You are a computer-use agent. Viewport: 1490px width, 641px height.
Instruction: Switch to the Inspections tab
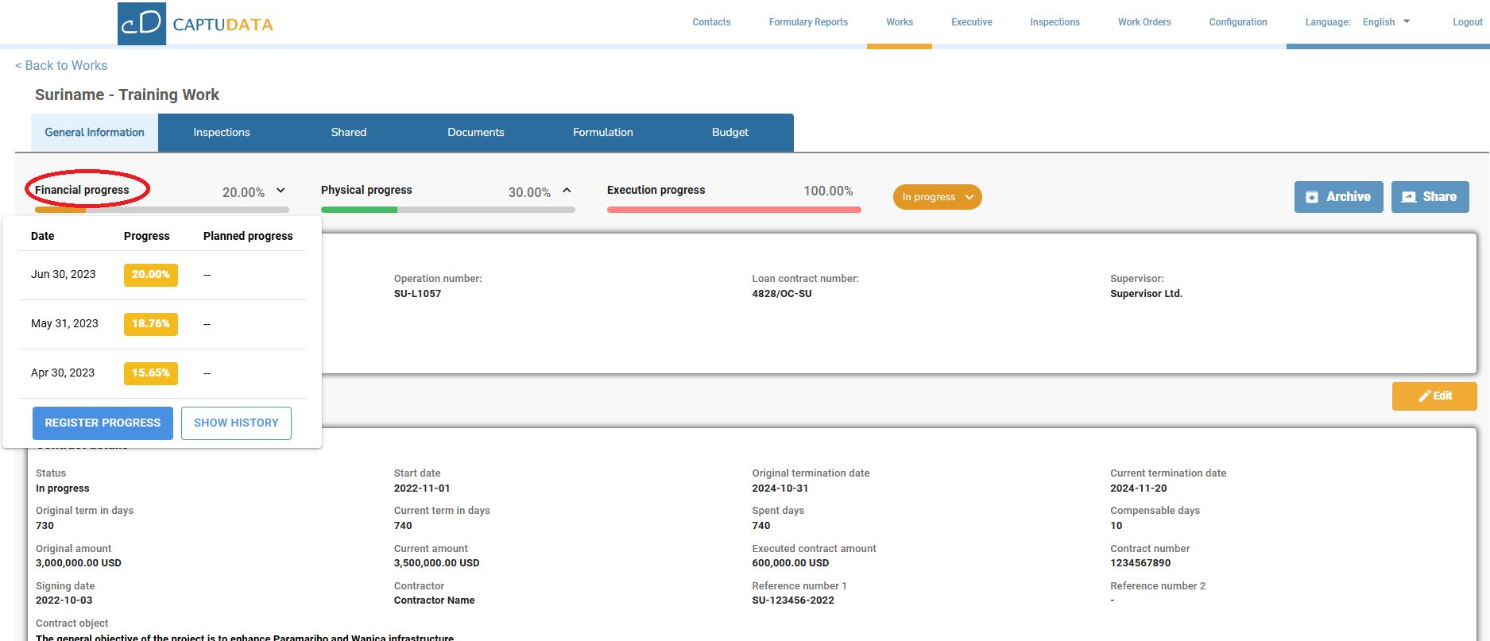[x=221, y=133]
